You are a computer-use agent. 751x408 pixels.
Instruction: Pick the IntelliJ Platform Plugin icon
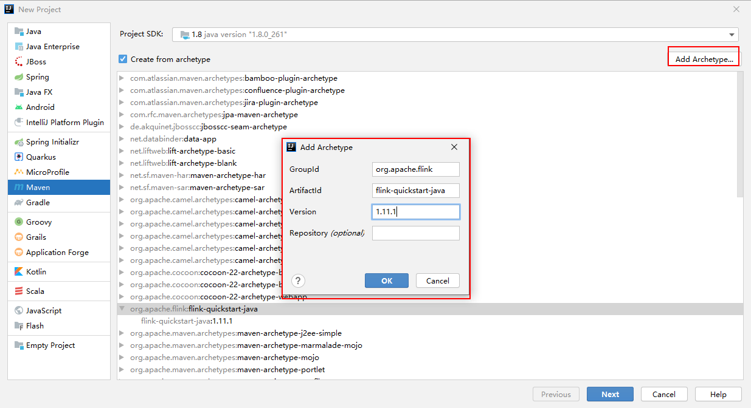pyautogui.click(x=19, y=123)
